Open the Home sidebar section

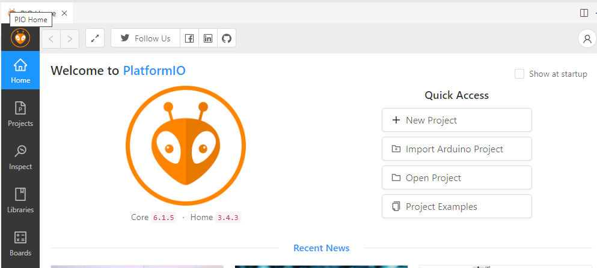coord(20,70)
